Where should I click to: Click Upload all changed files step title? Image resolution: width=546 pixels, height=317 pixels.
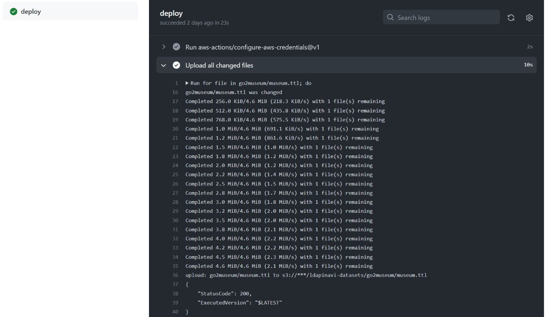(219, 65)
